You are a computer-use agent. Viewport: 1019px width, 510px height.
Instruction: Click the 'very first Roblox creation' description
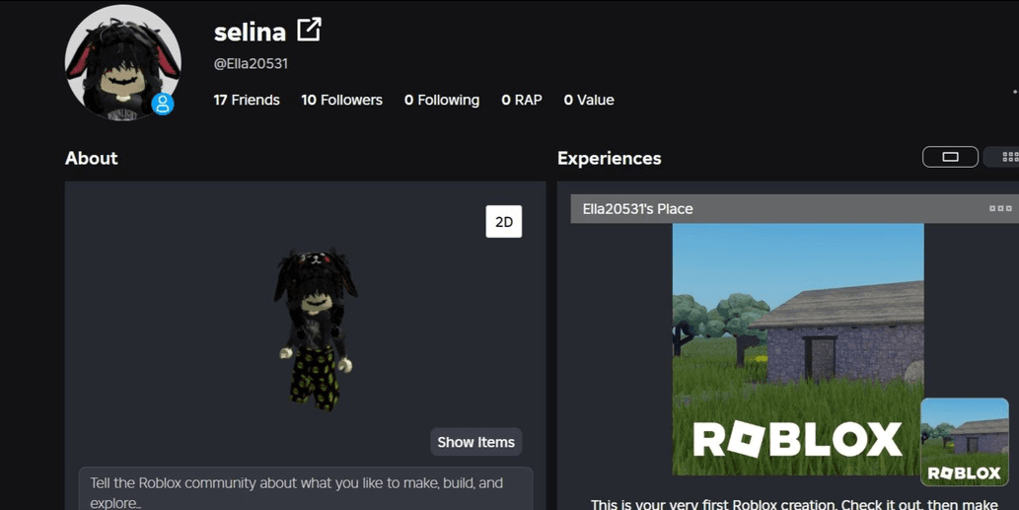(x=794, y=504)
